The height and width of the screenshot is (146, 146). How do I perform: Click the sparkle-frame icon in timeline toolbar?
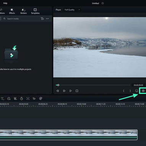[x=15, y=99]
